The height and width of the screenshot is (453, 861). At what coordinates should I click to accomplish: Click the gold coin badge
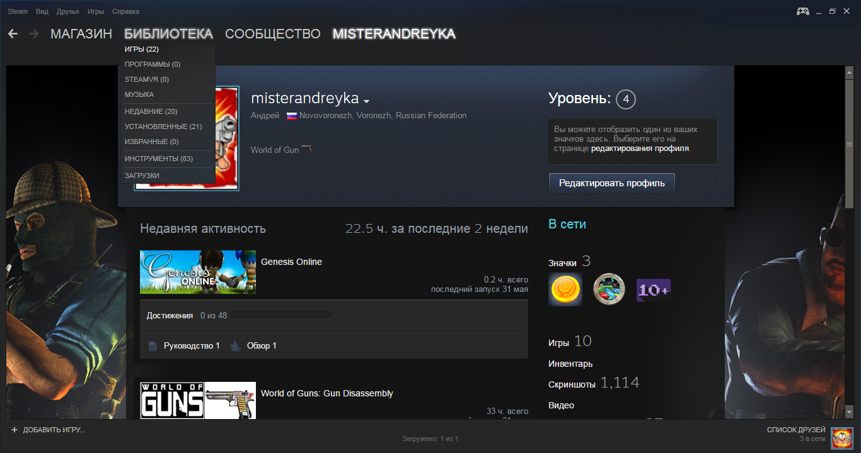pos(565,289)
